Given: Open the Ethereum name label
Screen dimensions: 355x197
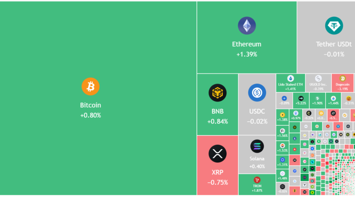Looking at the screenshot, I should coord(247,44).
